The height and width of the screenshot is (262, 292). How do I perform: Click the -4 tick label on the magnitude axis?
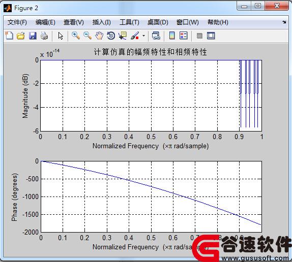36,108
